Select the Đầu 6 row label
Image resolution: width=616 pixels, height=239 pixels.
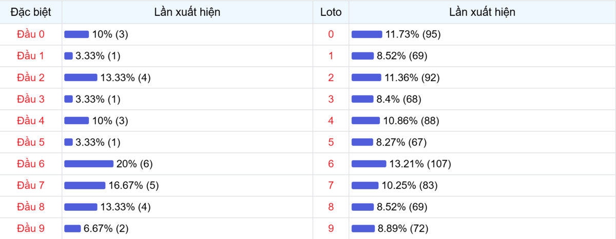point(31,164)
